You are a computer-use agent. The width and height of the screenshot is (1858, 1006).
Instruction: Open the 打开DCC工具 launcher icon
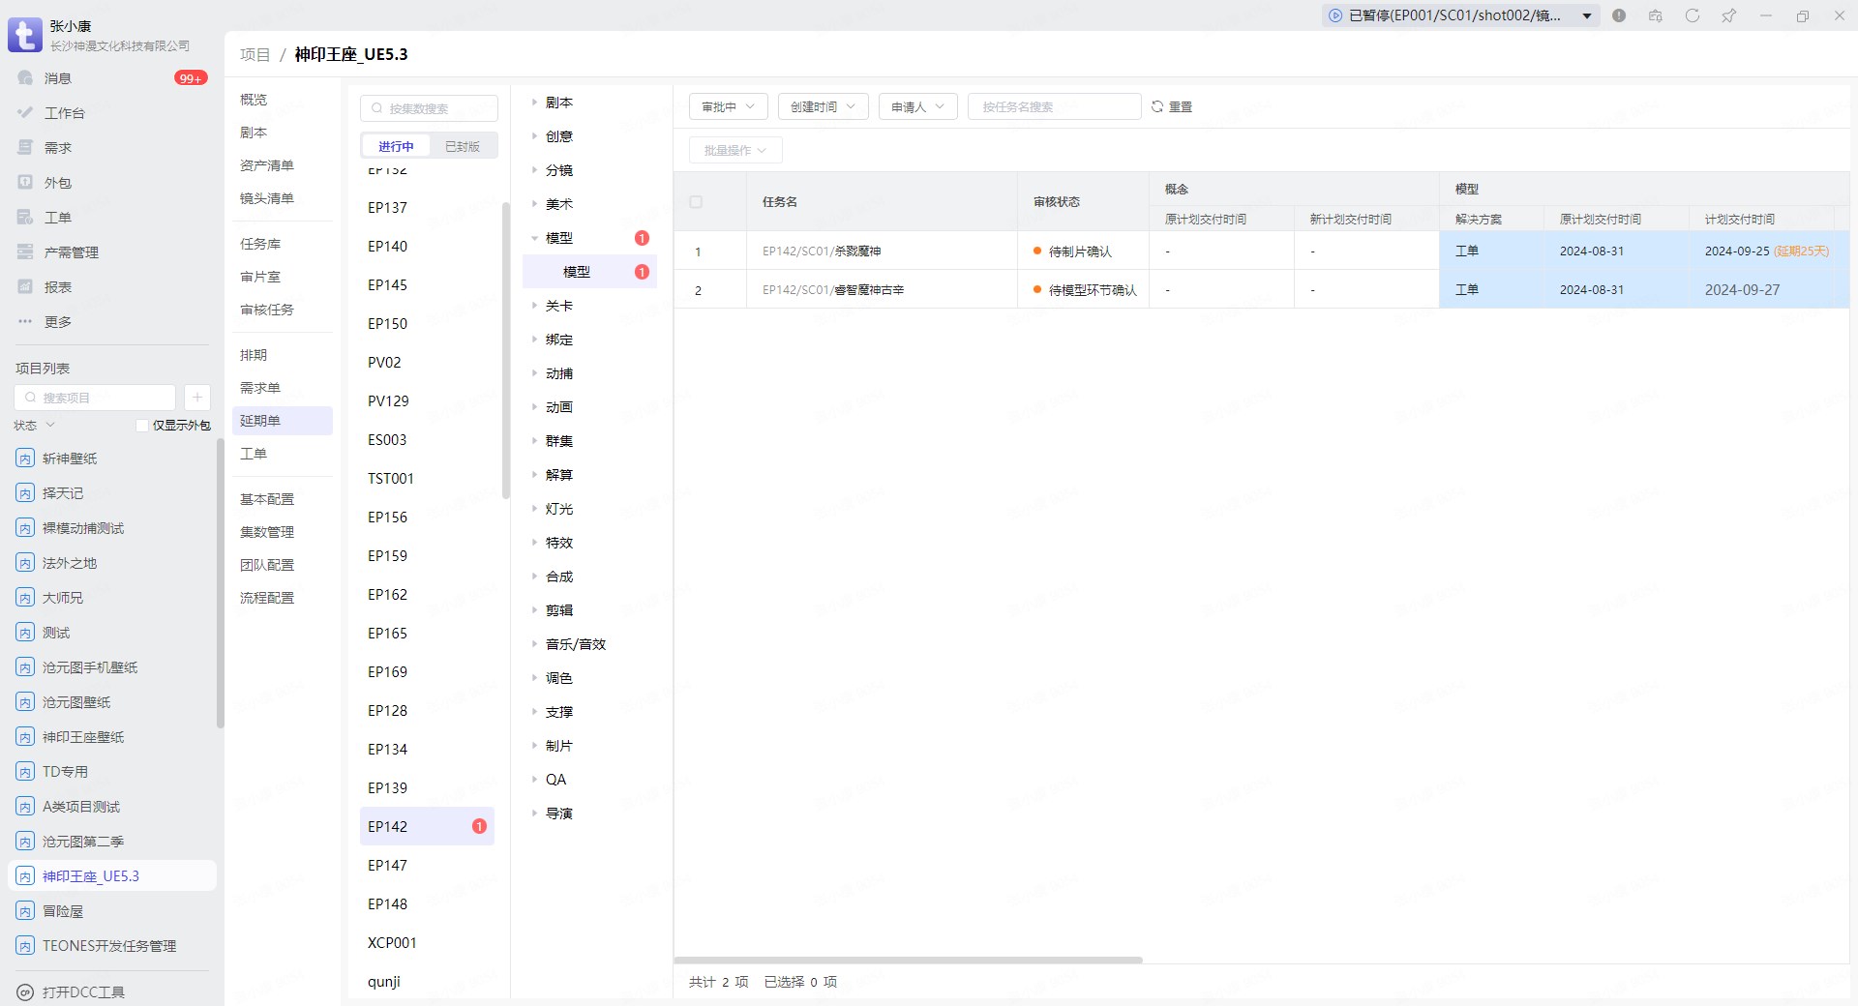26,991
